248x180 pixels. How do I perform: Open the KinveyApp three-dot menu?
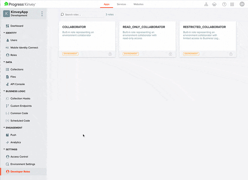pyautogui.click(x=42, y=14)
